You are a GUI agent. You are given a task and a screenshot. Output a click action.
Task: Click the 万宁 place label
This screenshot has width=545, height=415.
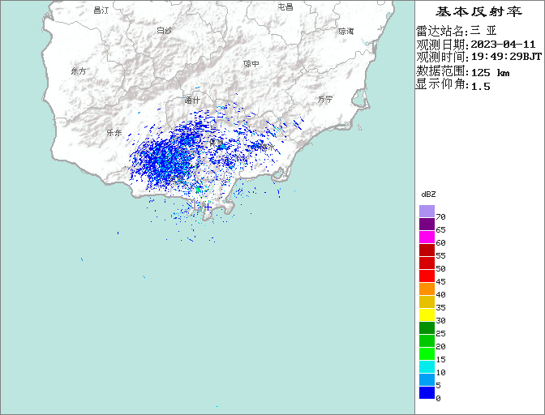pyautogui.click(x=325, y=100)
